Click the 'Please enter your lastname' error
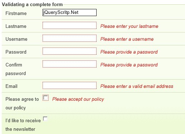This screenshot has width=185, height=134. click(129, 26)
